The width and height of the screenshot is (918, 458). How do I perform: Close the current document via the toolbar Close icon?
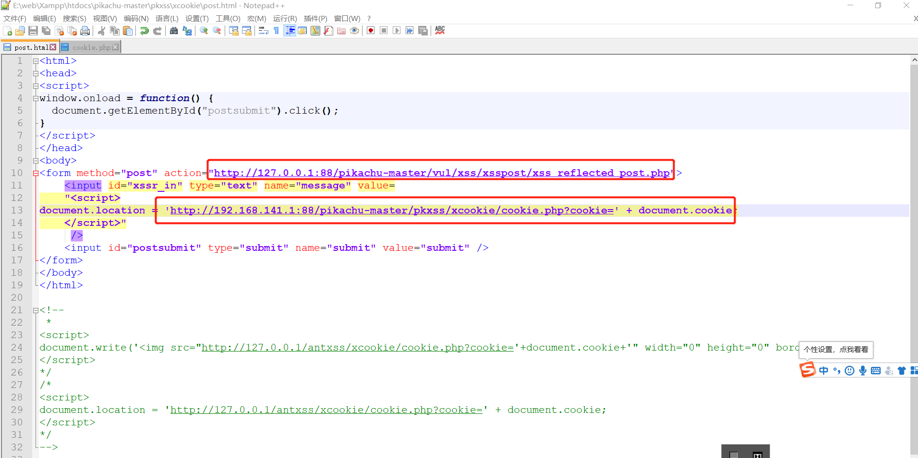(60, 31)
